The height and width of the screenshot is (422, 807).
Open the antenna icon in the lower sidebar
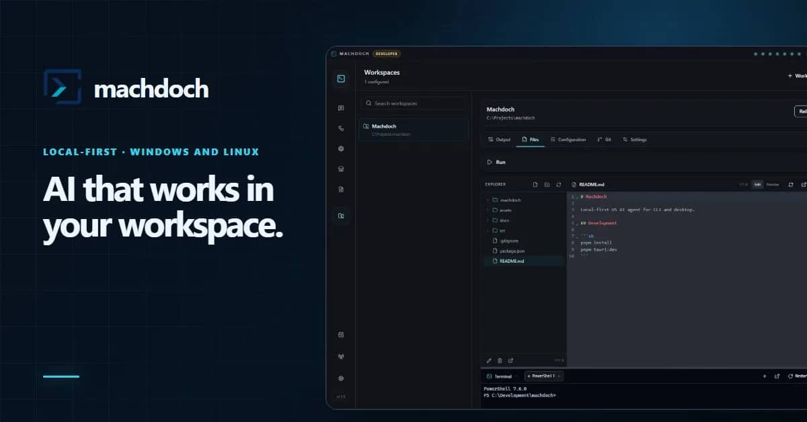(x=341, y=356)
